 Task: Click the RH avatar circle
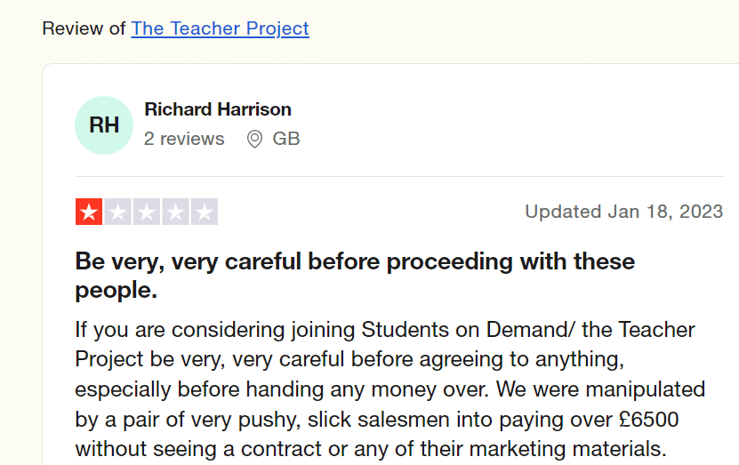tap(104, 125)
